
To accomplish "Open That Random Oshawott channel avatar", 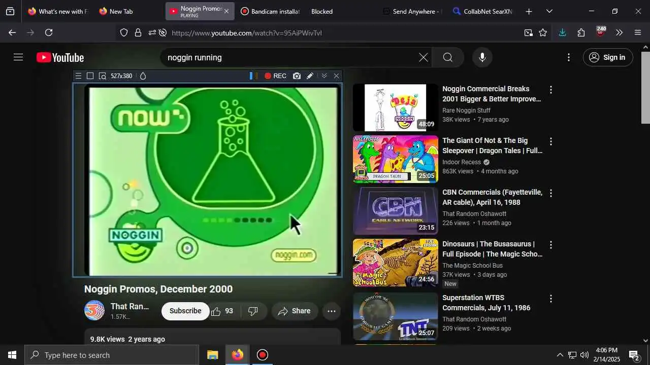I will coord(94,311).
